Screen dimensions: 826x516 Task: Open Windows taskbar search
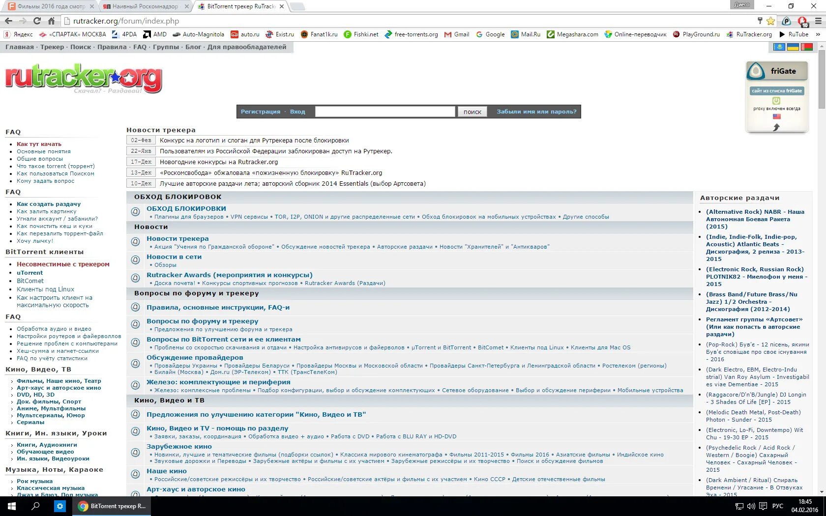35,506
